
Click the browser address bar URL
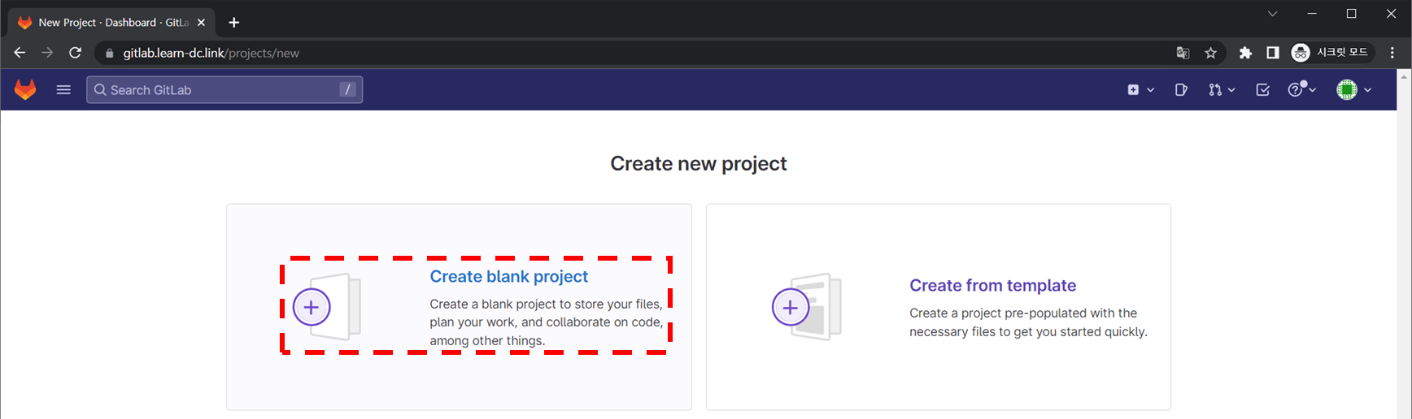point(211,53)
